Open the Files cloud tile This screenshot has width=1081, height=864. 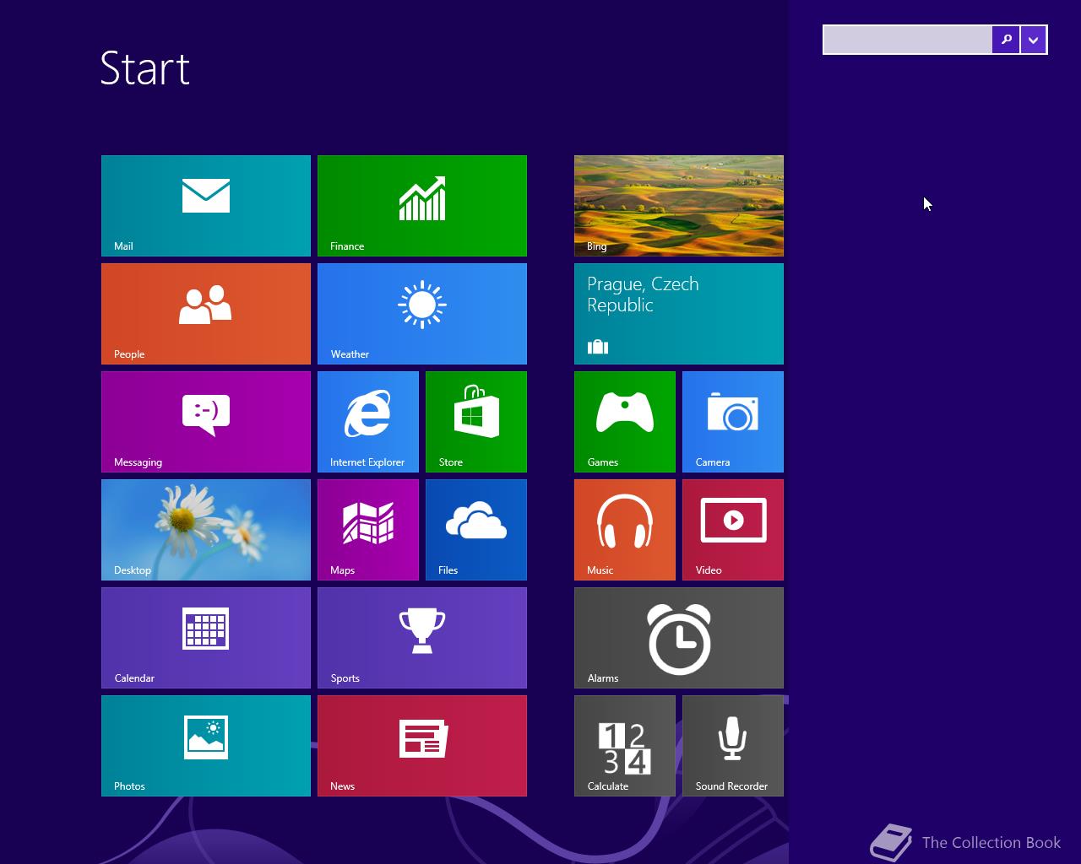[x=476, y=530]
